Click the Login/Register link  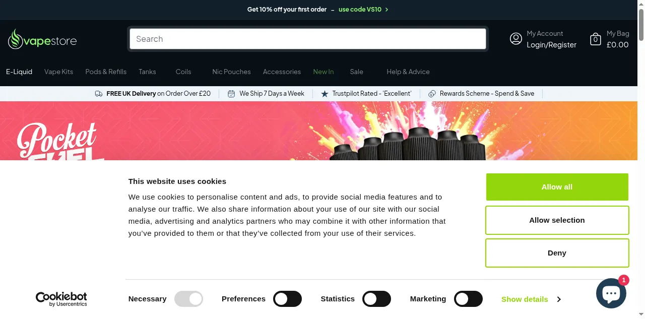pos(551,45)
